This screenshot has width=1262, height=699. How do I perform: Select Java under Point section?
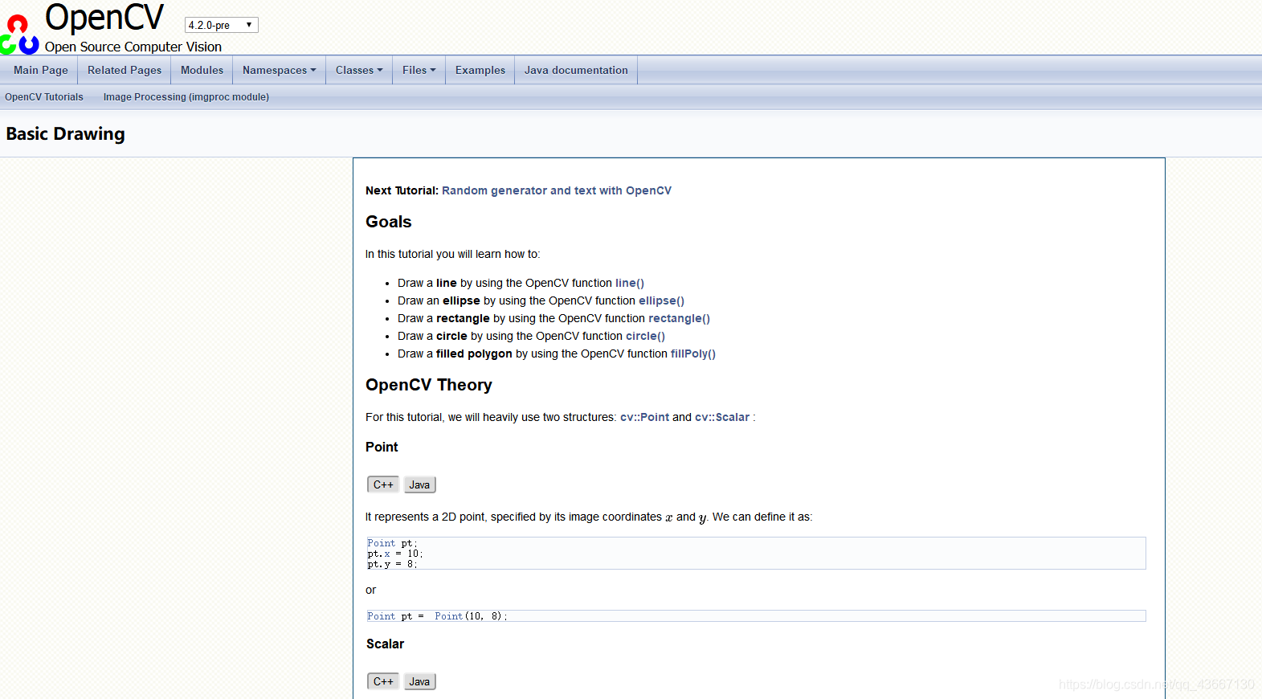pyautogui.click(x=419, y=484)
